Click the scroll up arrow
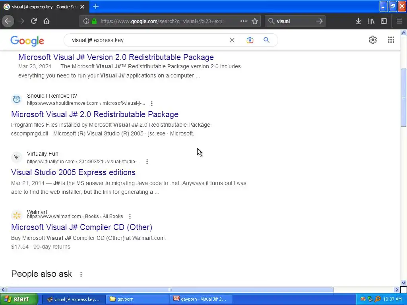 (404, 33)
